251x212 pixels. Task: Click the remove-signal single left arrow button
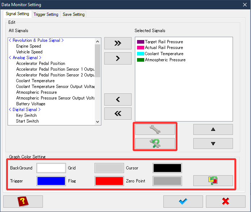pos(118,100)
